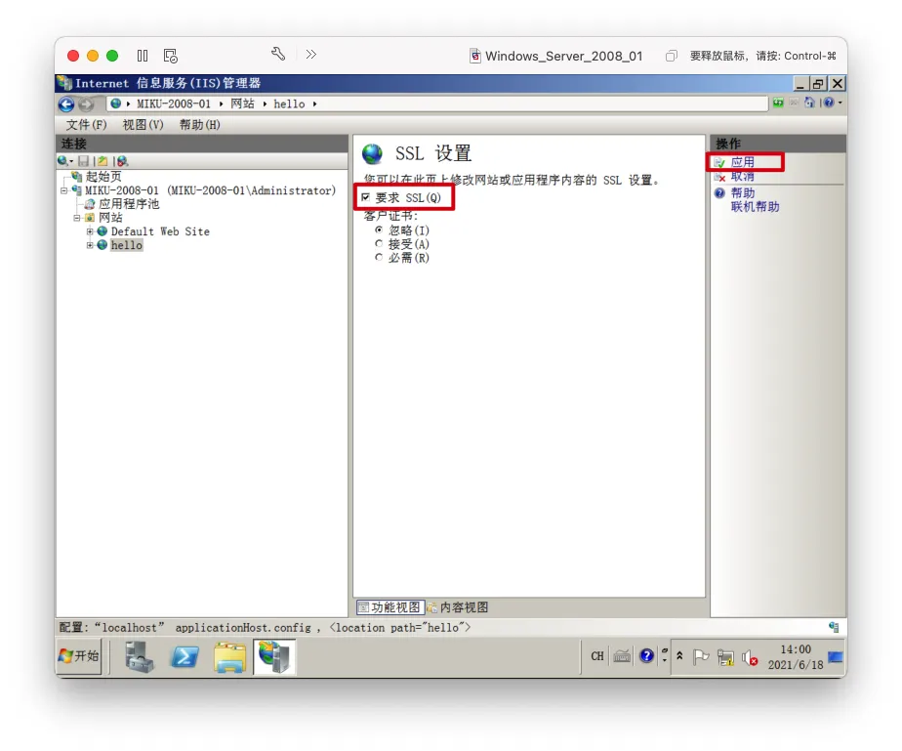Image resolution: width=902 pixels, height=751 pixels.
Task: Click the show desktop button in tray
Action: pos(836,656)
